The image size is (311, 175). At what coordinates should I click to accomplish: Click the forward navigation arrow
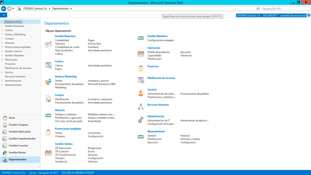[9, 8]
